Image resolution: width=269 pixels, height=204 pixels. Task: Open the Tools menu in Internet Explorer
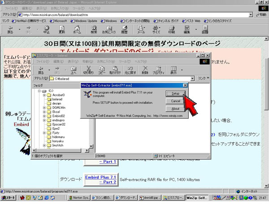coord(78,8)
